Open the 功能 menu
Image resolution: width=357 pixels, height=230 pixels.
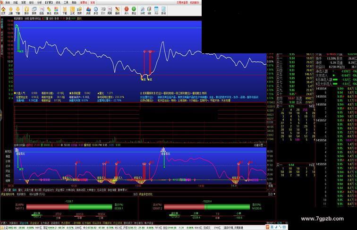16,2
